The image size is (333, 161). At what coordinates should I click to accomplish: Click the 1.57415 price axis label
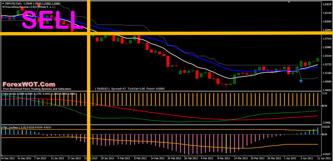327,39
